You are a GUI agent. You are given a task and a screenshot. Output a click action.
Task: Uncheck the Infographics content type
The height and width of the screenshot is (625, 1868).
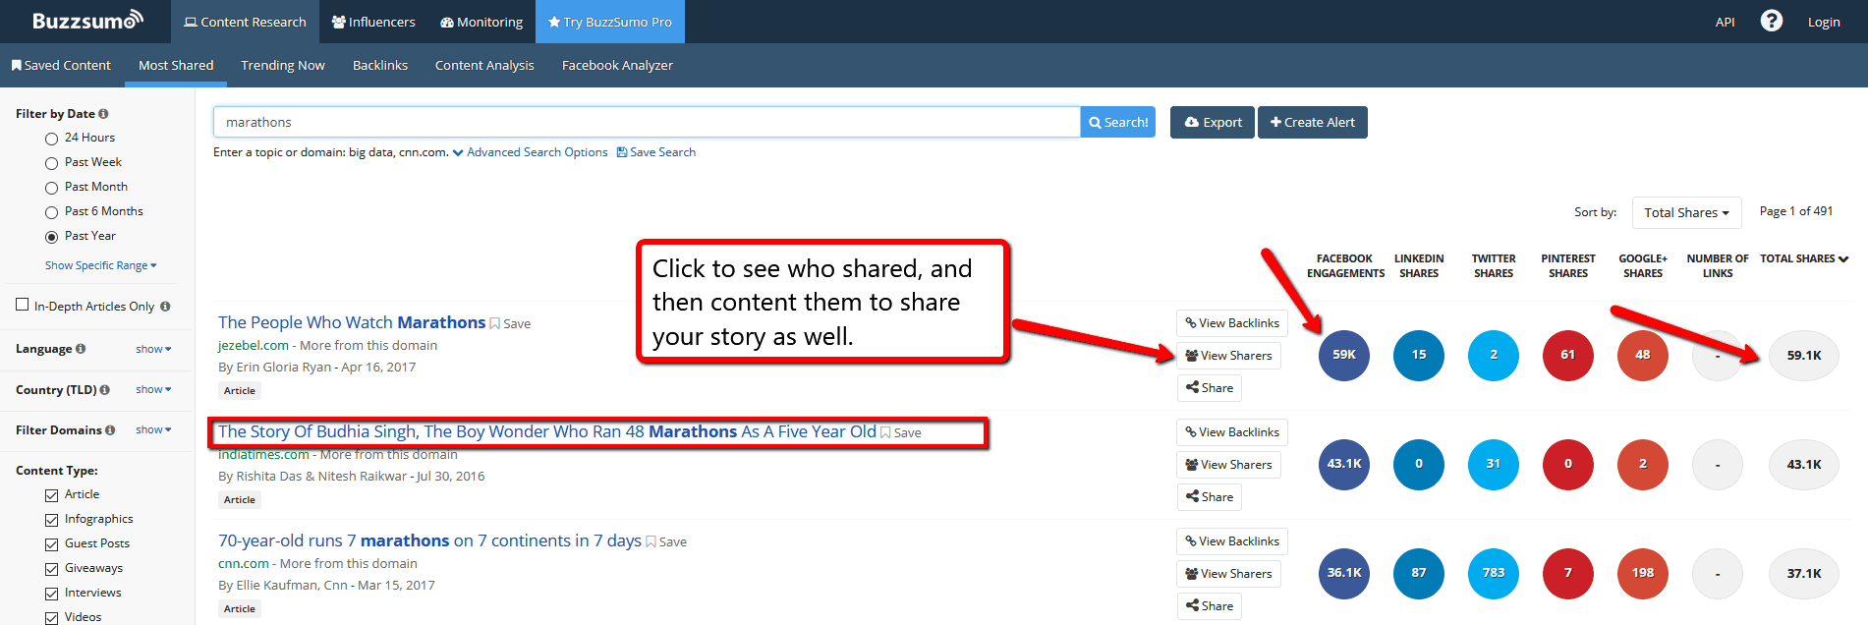point(51,520)
